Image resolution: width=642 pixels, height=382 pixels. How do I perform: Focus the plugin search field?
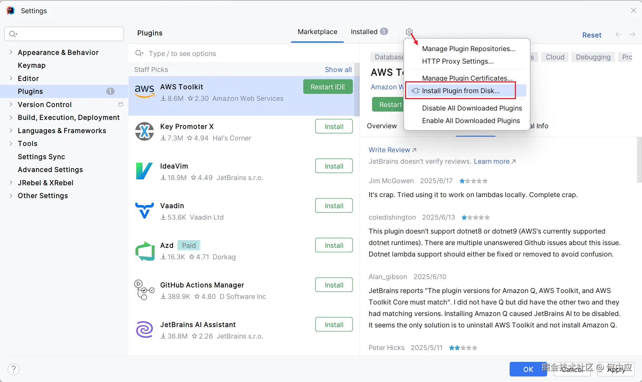click(x=244, y=54)
